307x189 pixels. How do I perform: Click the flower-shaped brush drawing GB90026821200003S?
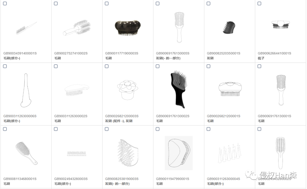tap(128, 90)
